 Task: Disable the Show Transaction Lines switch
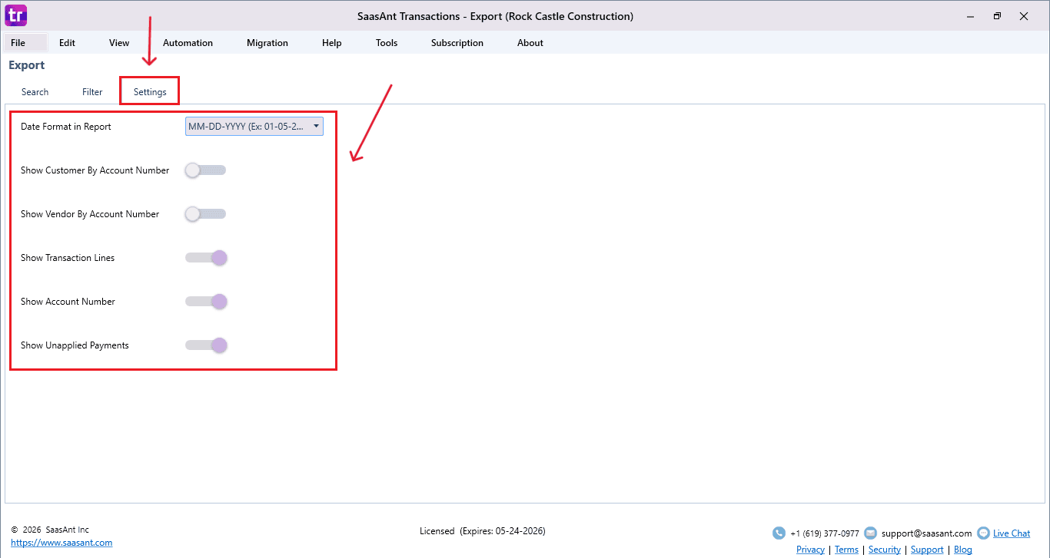point(206,258)
